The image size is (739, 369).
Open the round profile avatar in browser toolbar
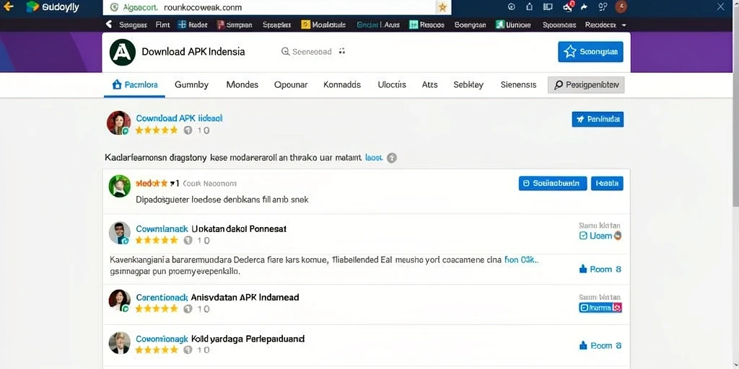pos(621,6)
